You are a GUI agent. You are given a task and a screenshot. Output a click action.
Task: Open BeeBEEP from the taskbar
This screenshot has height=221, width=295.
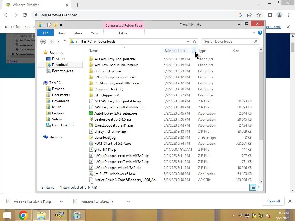point(59,215)
